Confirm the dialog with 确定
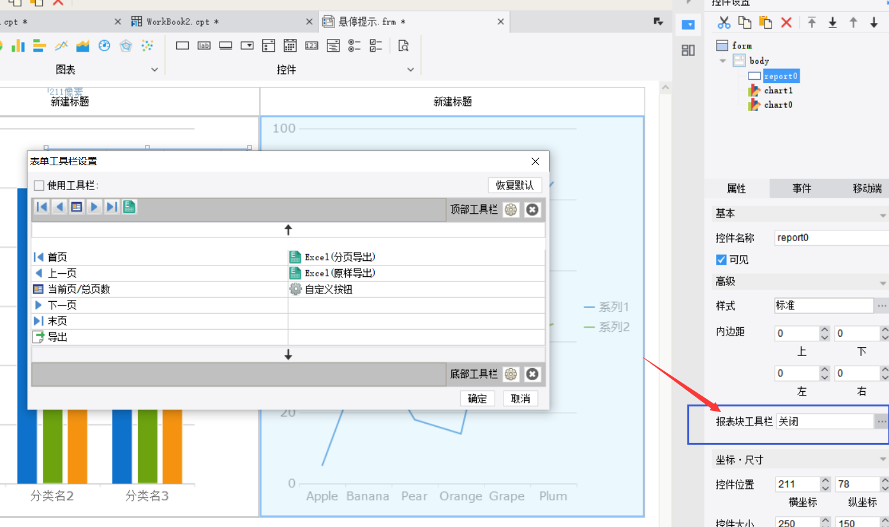This screenshot has height=527, width=889. click(477, 399)
